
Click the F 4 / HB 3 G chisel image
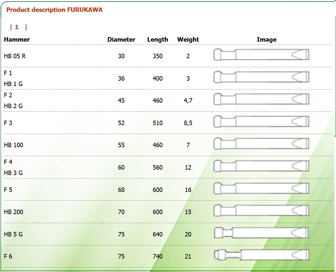pos(262,166)
